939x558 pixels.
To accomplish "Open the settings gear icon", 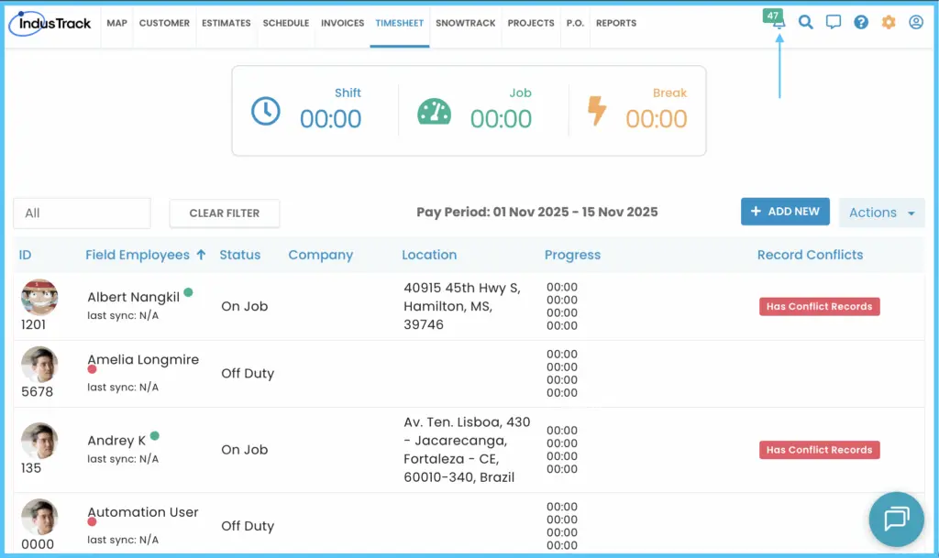I will pos(888,23).
